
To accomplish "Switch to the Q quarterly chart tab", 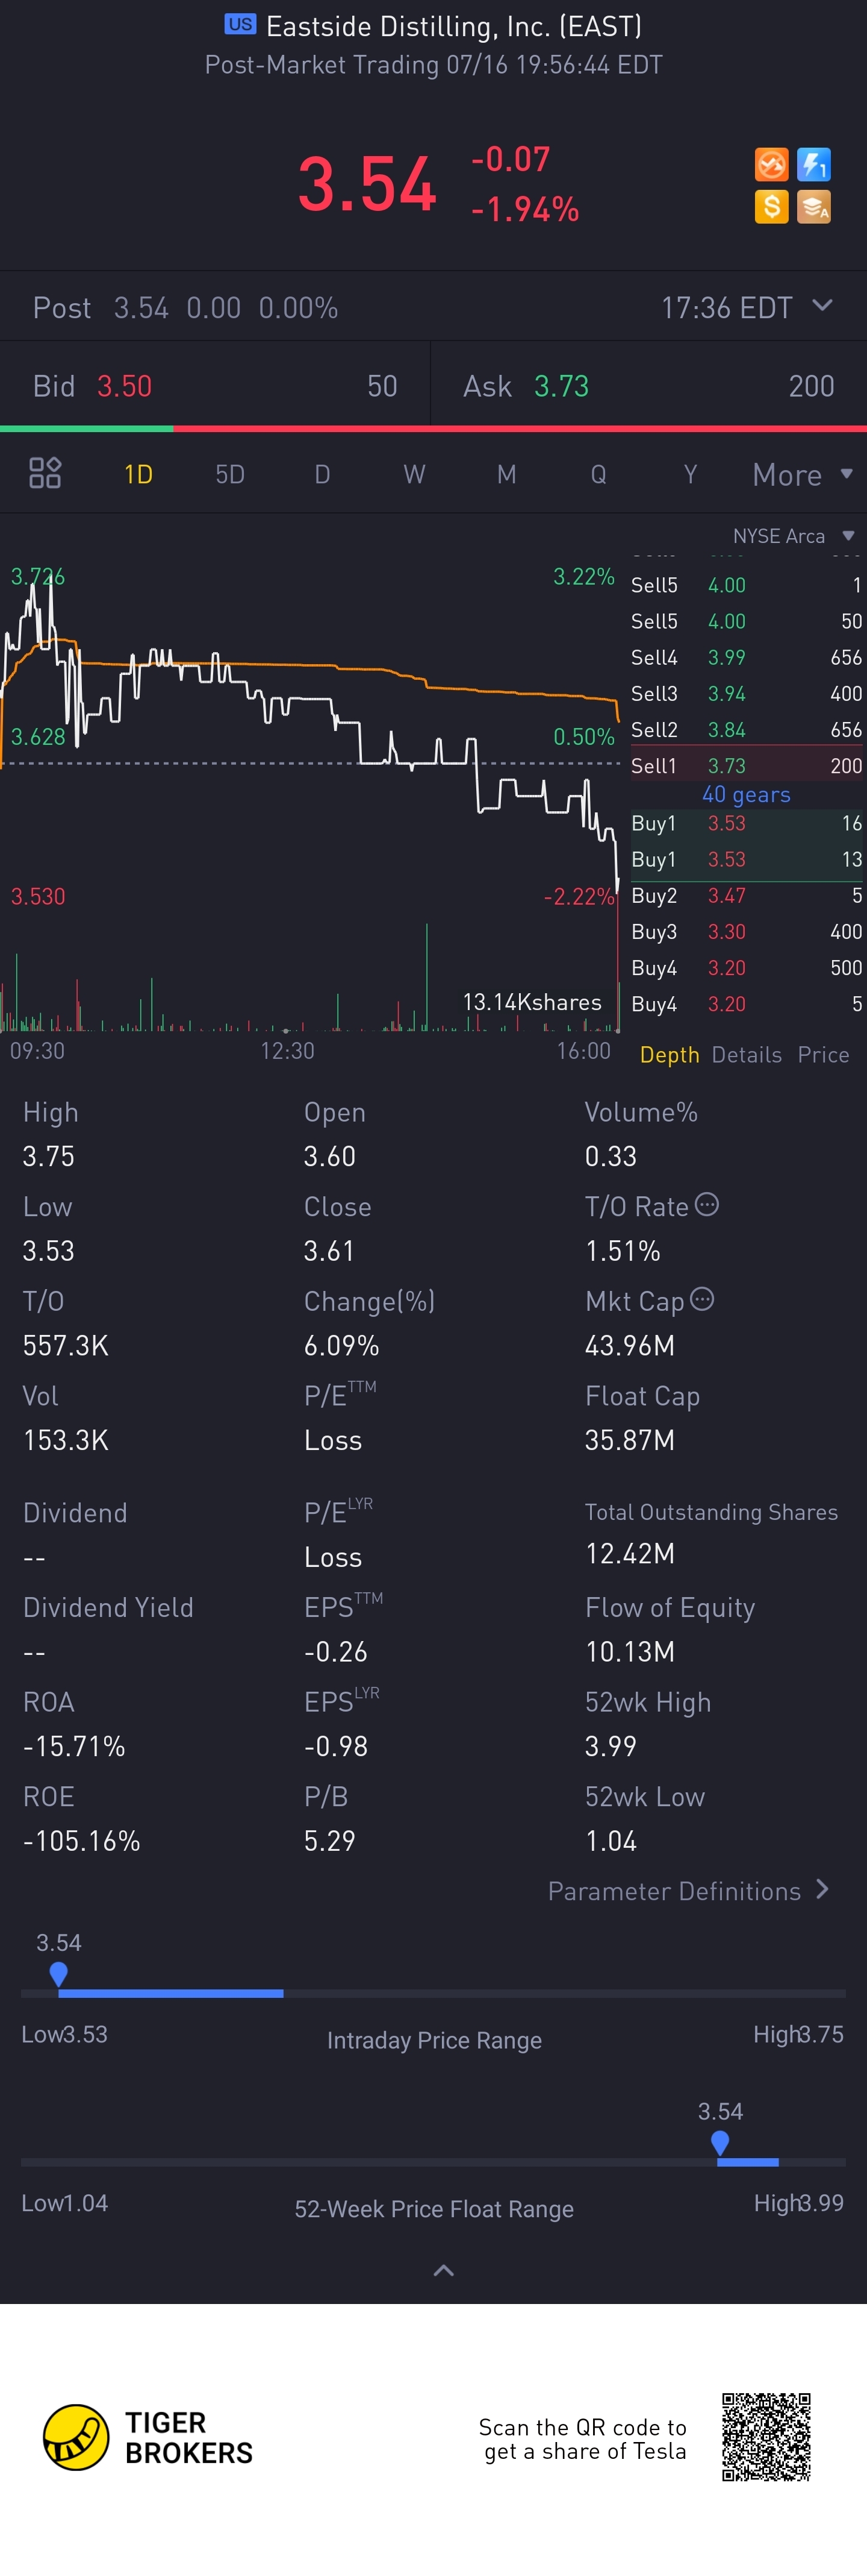I will click(x=598, y=474).
